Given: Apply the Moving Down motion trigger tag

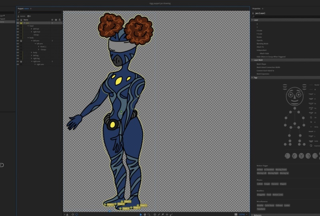Looking at the screenshot, I should point(281,170).
